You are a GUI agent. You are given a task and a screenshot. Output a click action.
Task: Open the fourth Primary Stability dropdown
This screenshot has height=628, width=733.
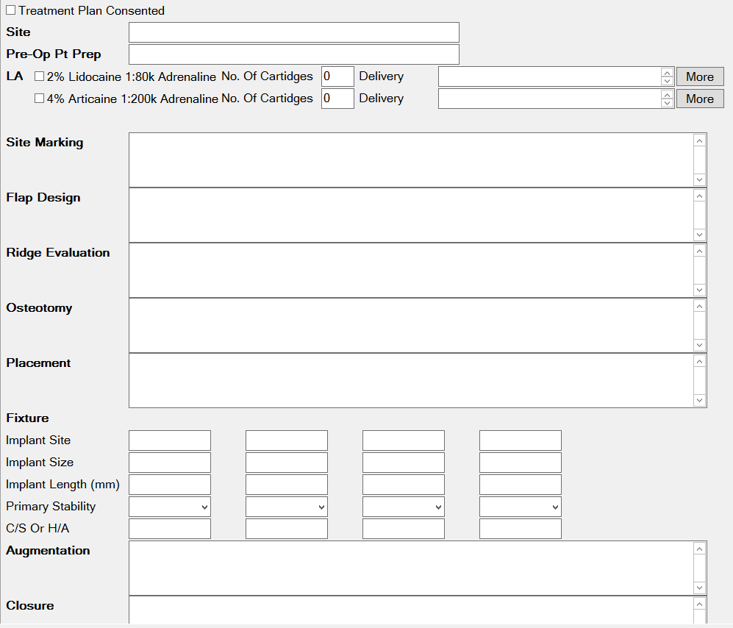[520, 507]
